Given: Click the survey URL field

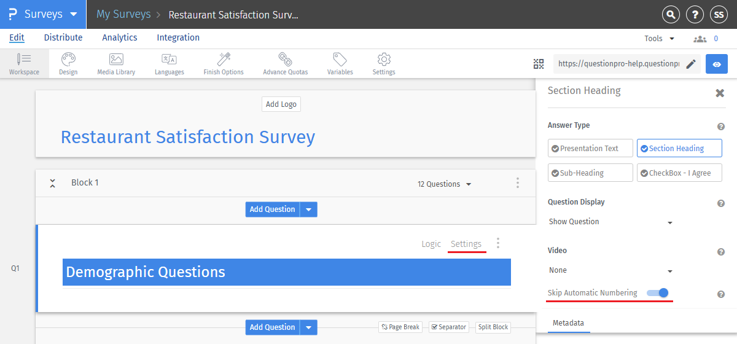Looking at the screenshot, I should pos(618,64).
